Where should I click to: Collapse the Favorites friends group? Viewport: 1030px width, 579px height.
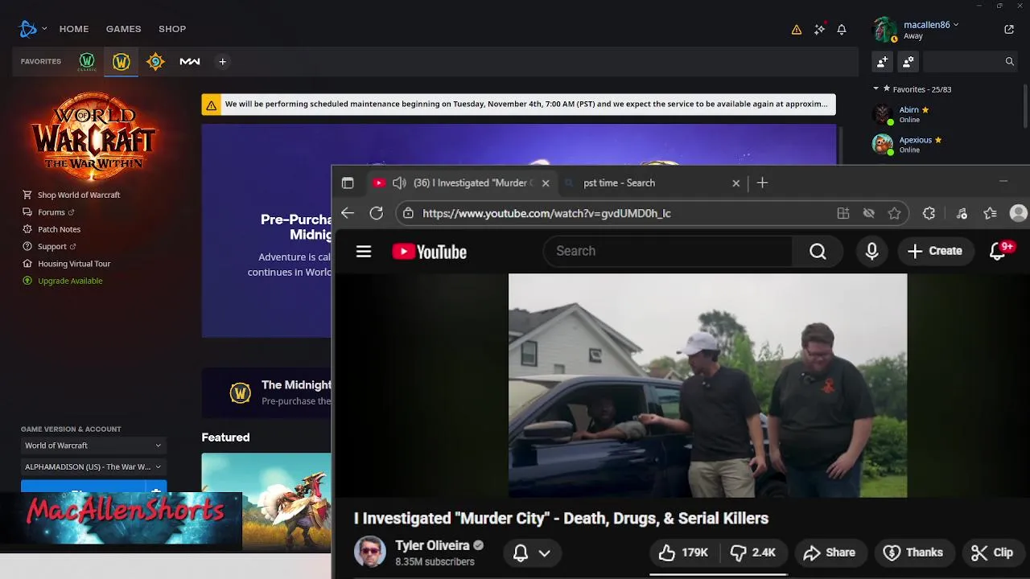(x=876, y=89)
